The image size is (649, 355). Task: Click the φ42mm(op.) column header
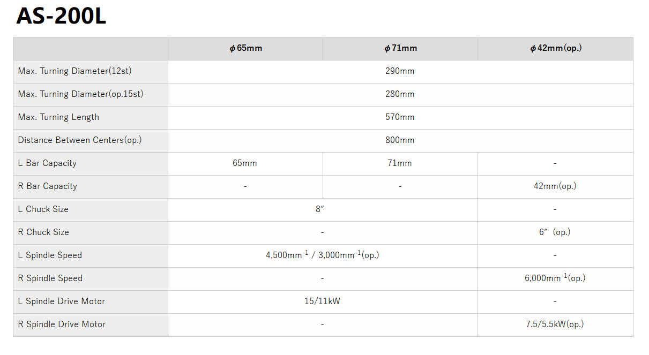555,48
